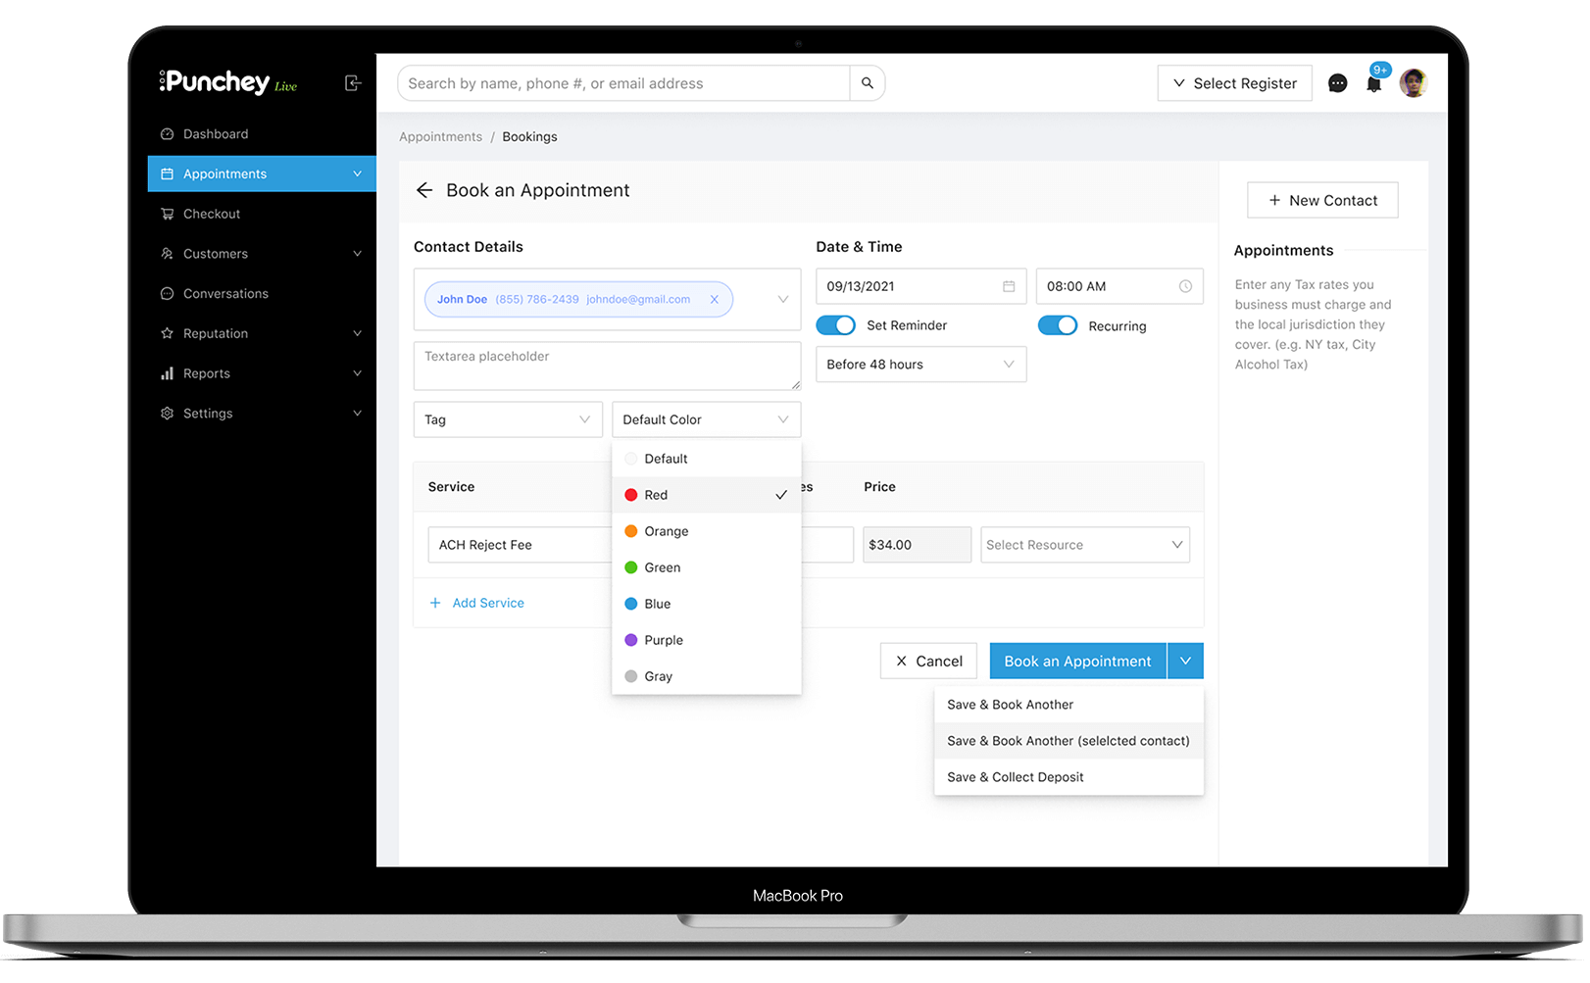Click the 09/13/2021 date field
Viewport: 1590px width, 983px height.
point(920,286)
